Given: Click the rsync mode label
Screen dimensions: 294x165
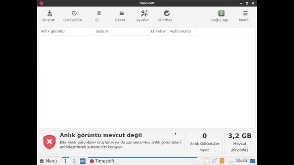Looking at the screenshot, I should (204, 150).
